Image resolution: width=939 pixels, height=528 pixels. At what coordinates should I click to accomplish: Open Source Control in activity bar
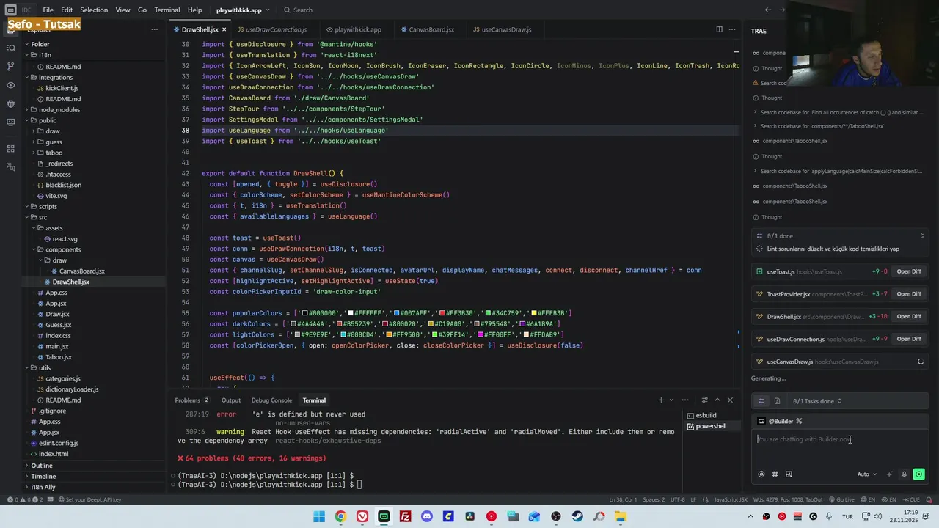(x=10, y=66)
